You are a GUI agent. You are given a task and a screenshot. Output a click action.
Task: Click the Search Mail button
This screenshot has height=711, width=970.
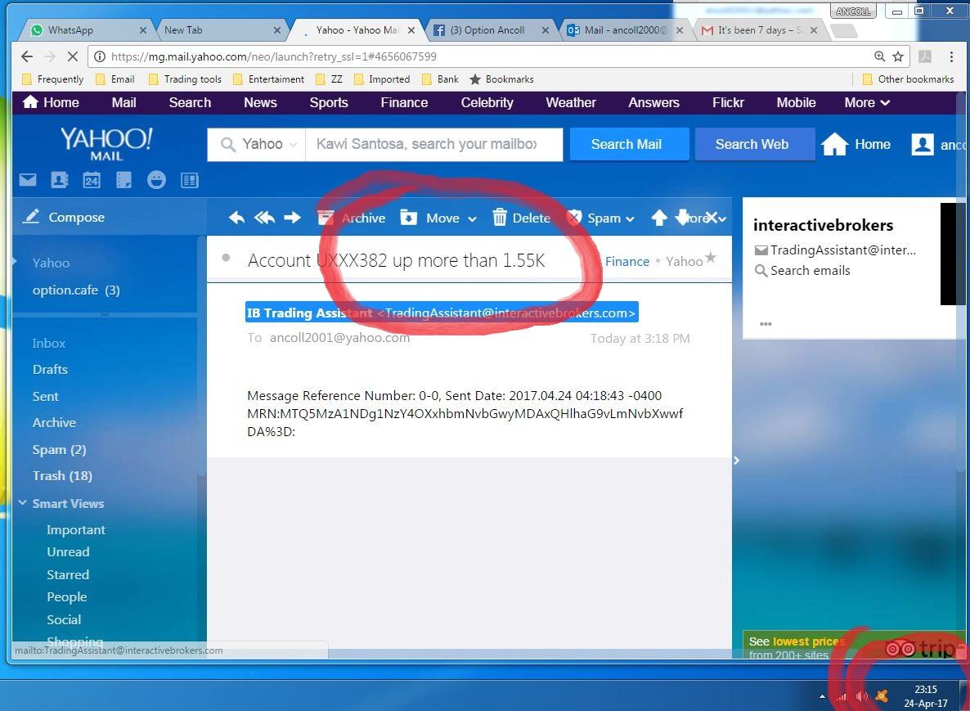pyautogui.click(x=629, y=144)
